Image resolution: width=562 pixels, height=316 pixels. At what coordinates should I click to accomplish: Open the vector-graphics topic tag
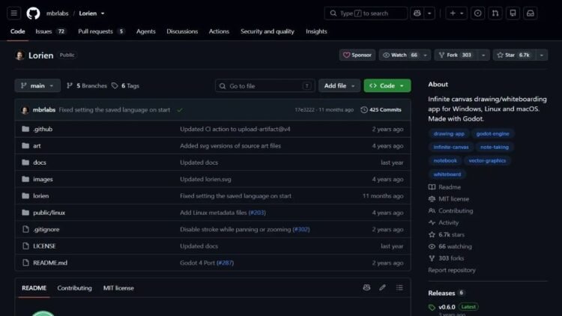click(x=487, y=160)
